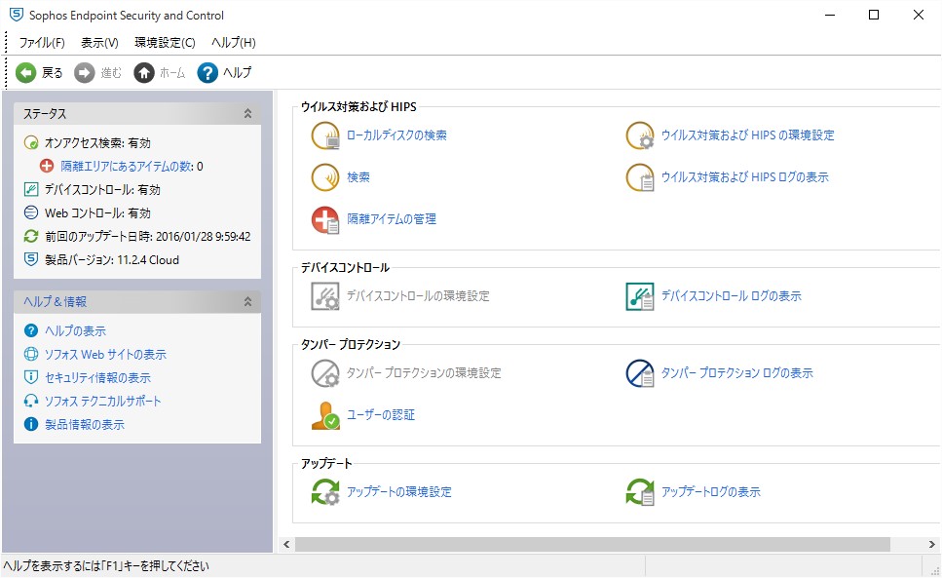Click the ローカルディスクの検索 scan icon

[325, 135]
